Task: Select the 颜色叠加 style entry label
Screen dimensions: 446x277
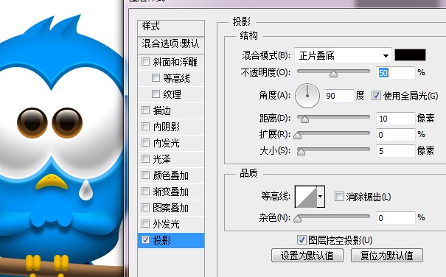Action: (171, 175)
